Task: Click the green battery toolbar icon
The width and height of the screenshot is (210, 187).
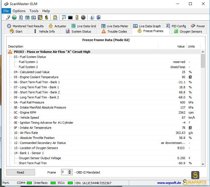Action: (x=77, y=17)
